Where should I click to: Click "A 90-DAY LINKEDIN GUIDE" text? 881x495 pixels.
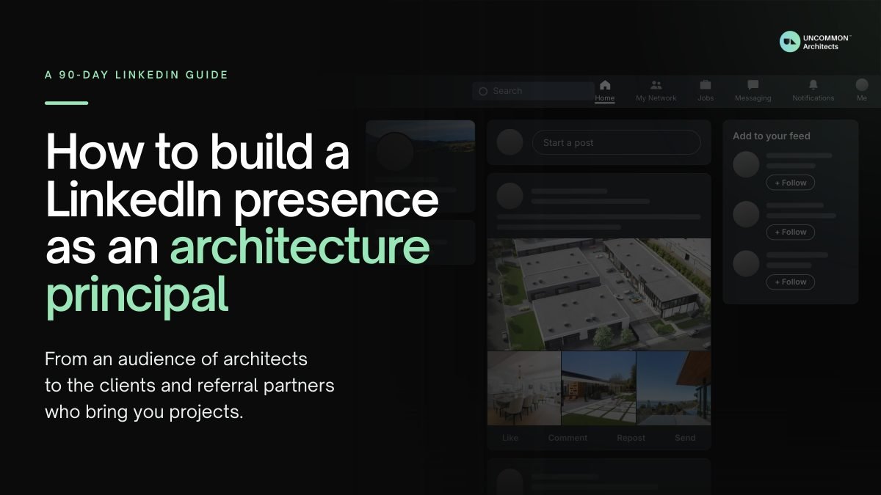point(137,75)
